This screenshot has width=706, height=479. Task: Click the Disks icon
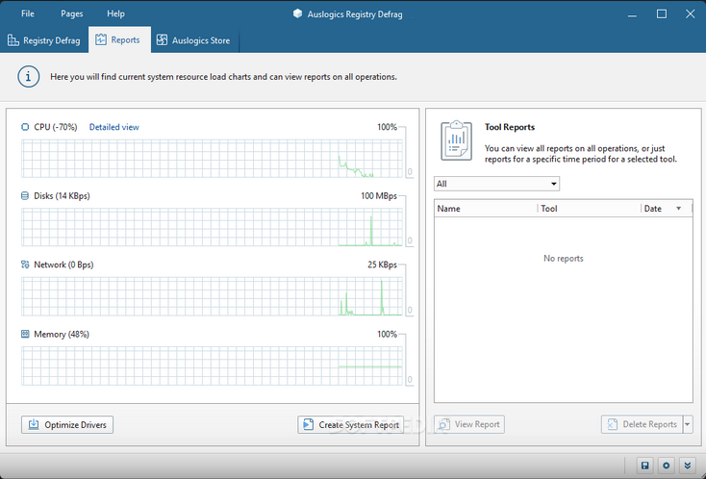[25, 196]
